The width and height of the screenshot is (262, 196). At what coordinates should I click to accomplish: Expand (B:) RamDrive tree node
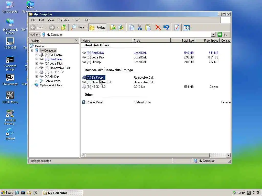(x=37, y=59)
